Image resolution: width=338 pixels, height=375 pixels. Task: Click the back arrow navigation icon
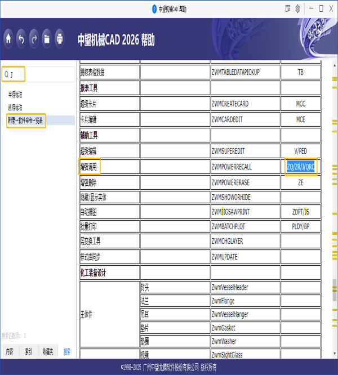(21, 38)
